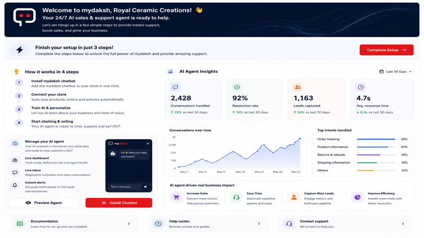Image resolution: width=424 pixels, height=238 pixels.
Task: Click the Contact support headphones icon
Action: point(289,224)
